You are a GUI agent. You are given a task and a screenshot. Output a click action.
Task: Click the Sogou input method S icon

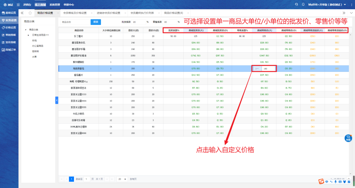(321, 181)
